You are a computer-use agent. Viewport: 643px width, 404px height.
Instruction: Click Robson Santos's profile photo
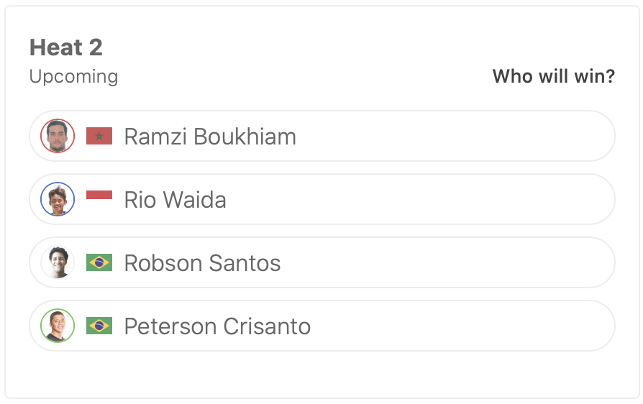[58, 262]
